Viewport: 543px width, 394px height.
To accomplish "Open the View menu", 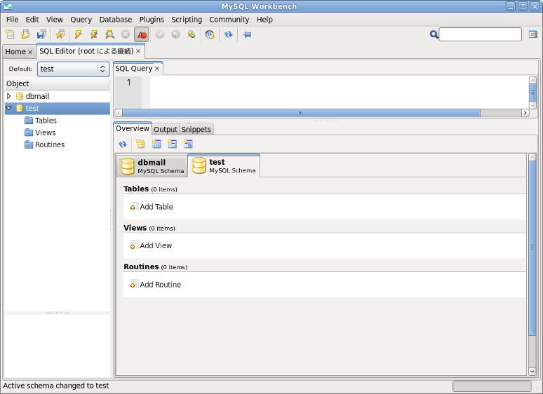I will [x=55, y=20].
